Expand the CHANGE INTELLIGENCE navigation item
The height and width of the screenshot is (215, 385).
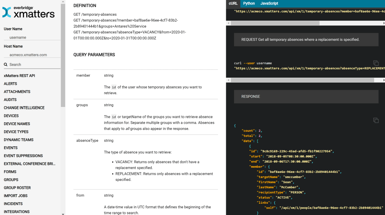[24, 108]
